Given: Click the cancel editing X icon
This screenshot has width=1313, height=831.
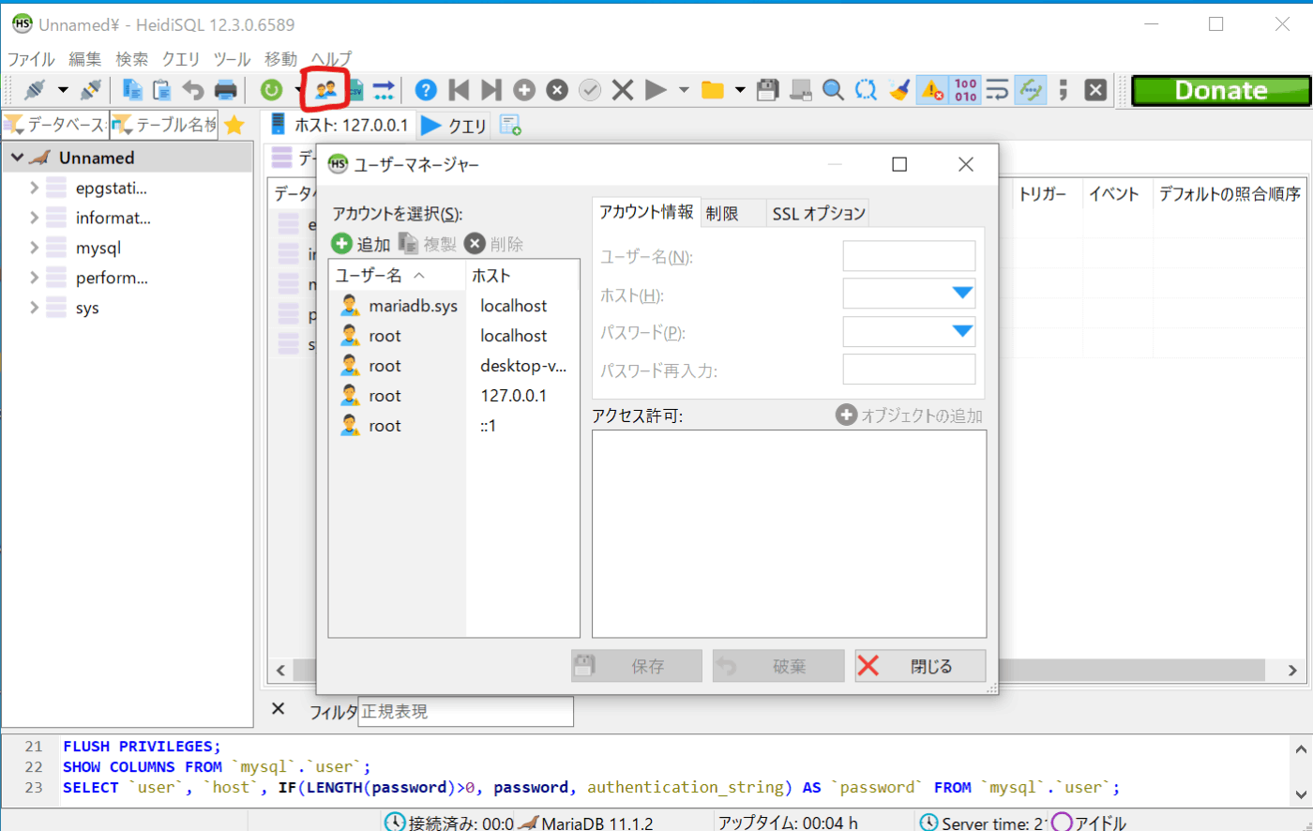Looking at the screenshot, I should point(623,90).
